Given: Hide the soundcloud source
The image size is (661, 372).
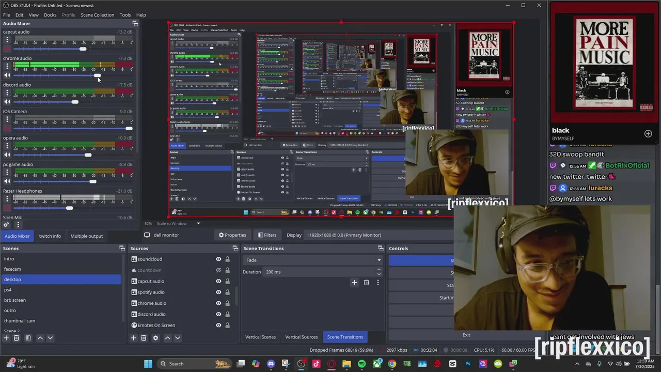Looking at the screenshot, I should click(218, 259).
